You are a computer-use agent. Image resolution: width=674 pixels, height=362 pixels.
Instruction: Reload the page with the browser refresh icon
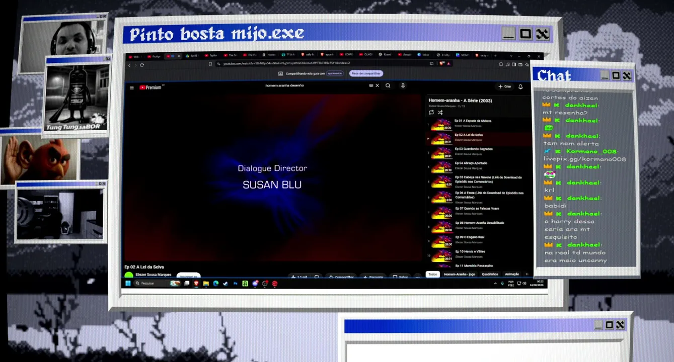[142, 65]
